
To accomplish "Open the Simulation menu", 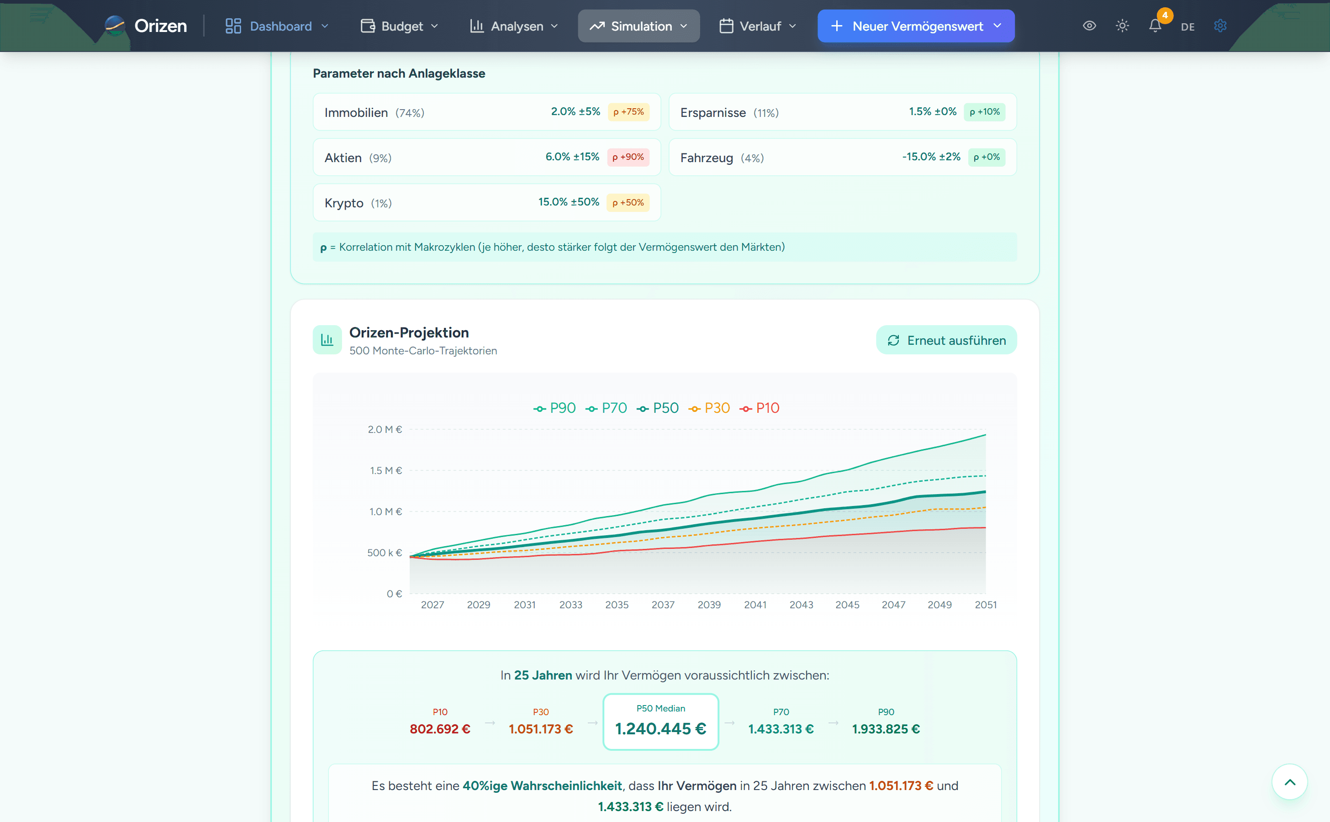I will [x=639, y=26].
